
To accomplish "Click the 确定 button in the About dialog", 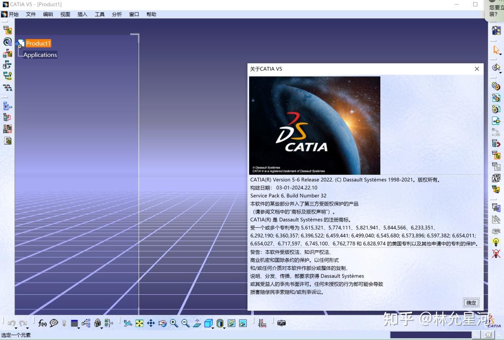I will click(471, 302).
